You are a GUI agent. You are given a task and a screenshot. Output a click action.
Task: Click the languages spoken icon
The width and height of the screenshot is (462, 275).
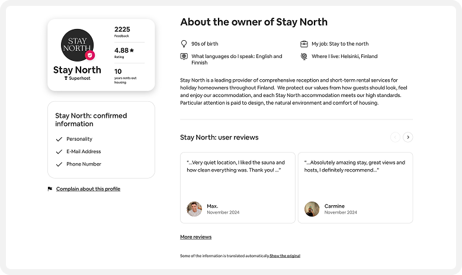(184, 57)
